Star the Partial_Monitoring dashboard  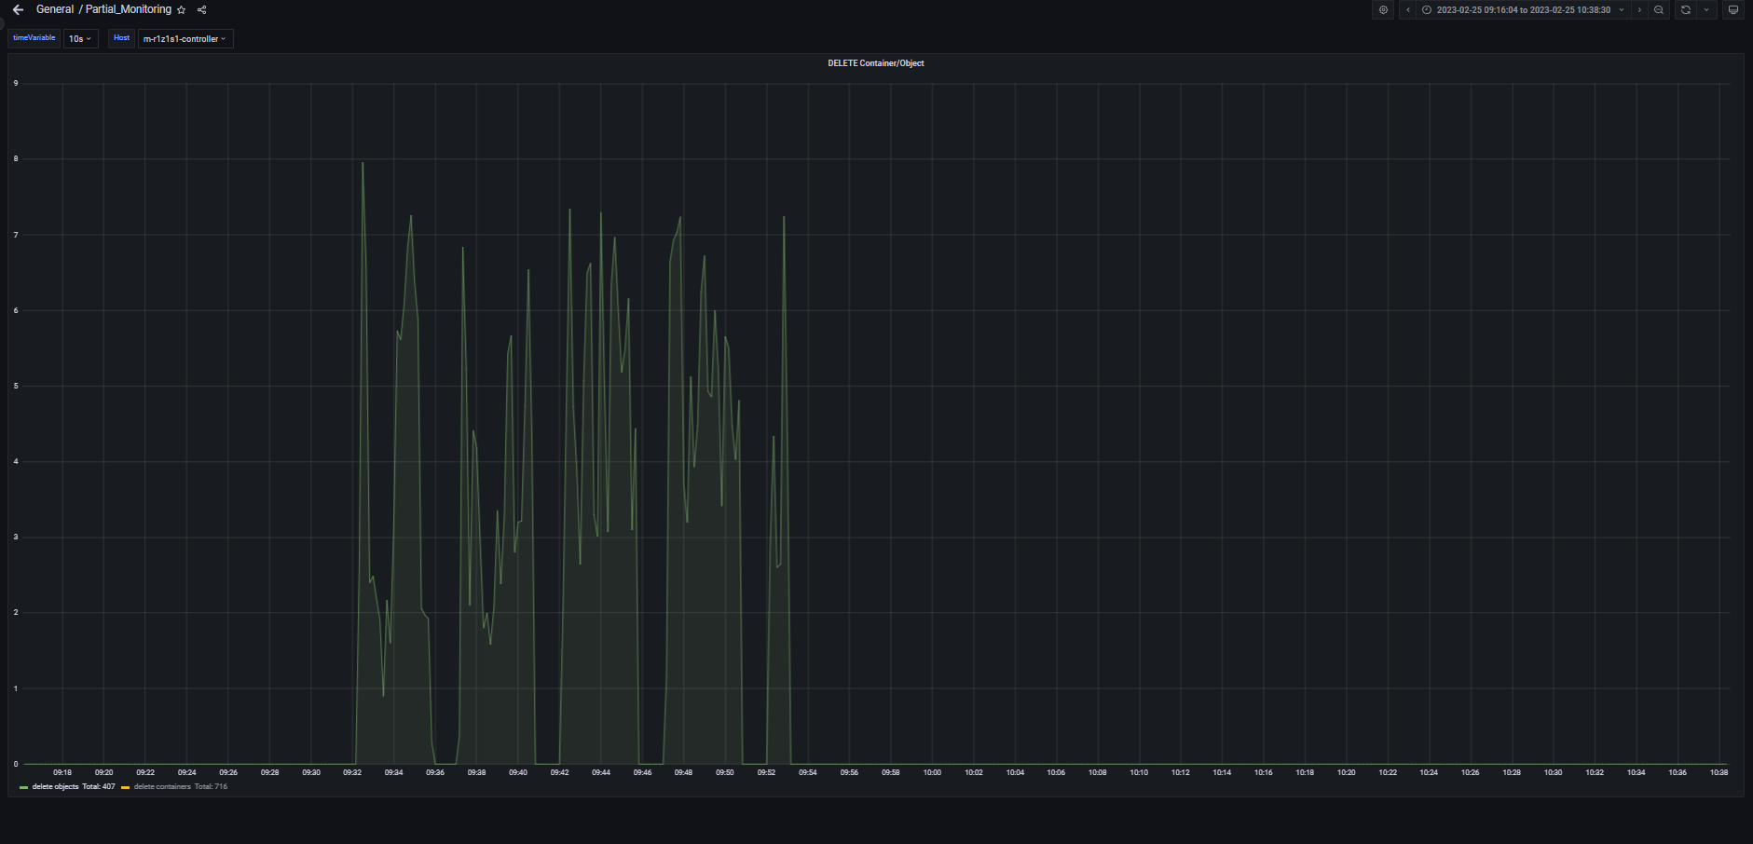pos(182,10)
